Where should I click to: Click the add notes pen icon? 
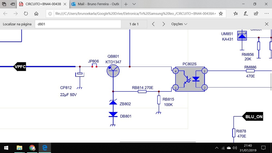point(246,14)
